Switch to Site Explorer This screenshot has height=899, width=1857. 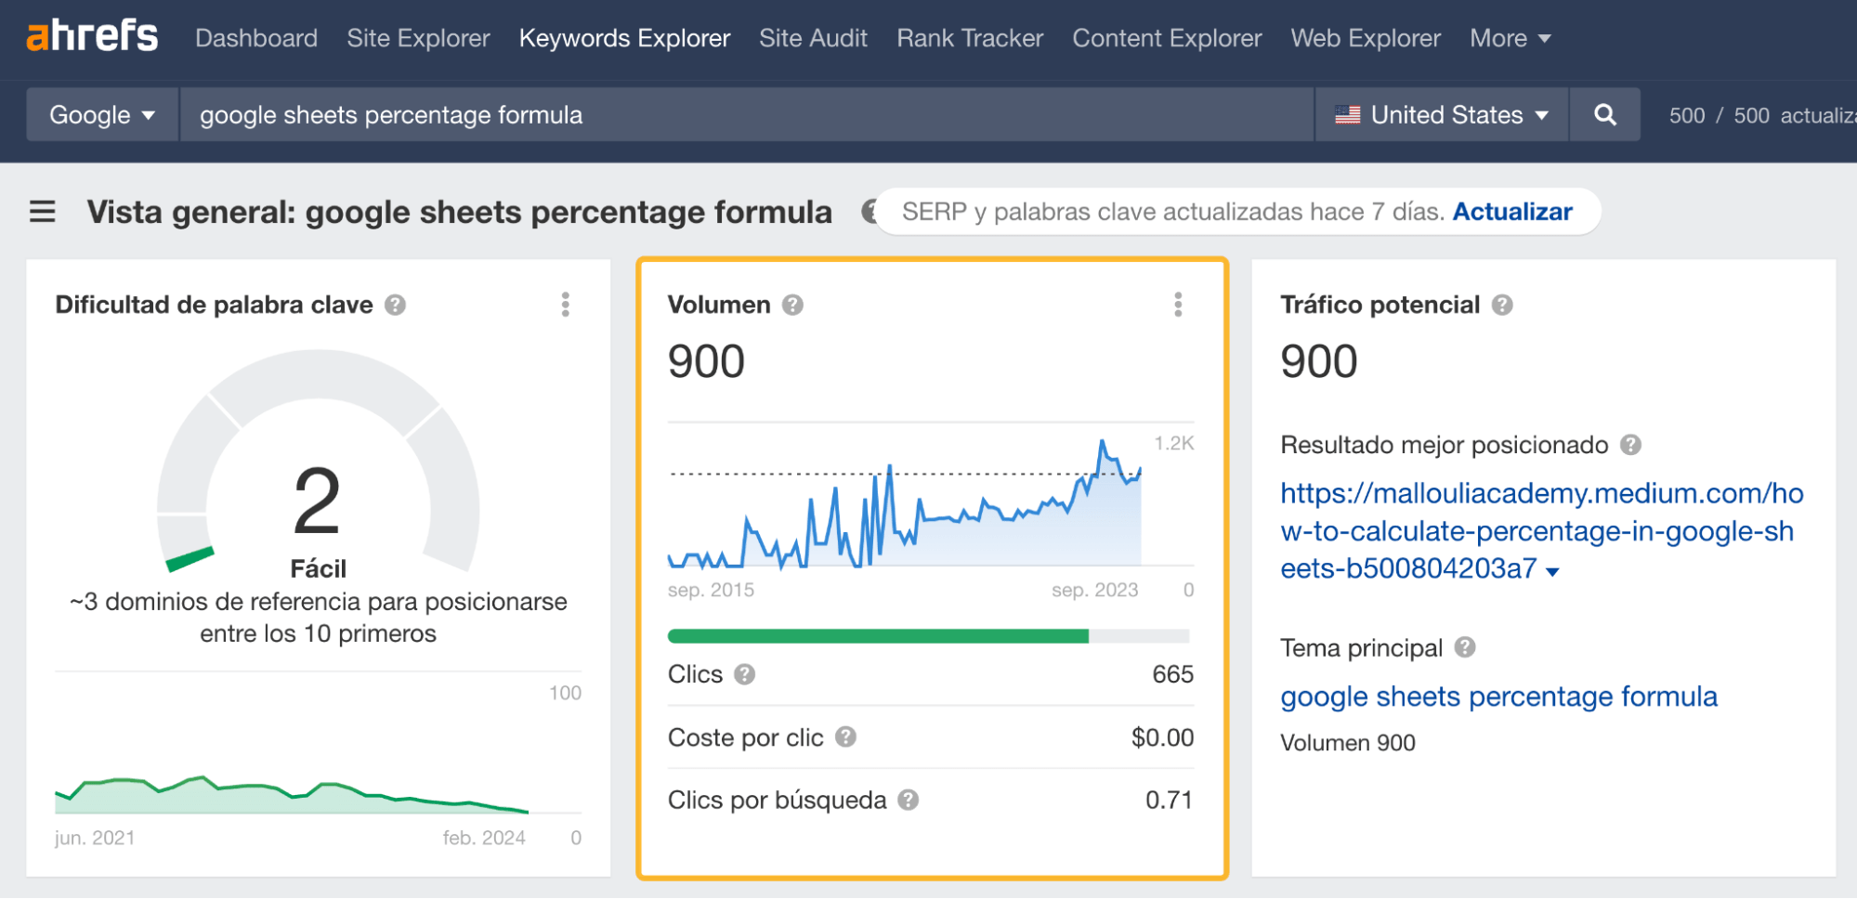click(418, 38)
